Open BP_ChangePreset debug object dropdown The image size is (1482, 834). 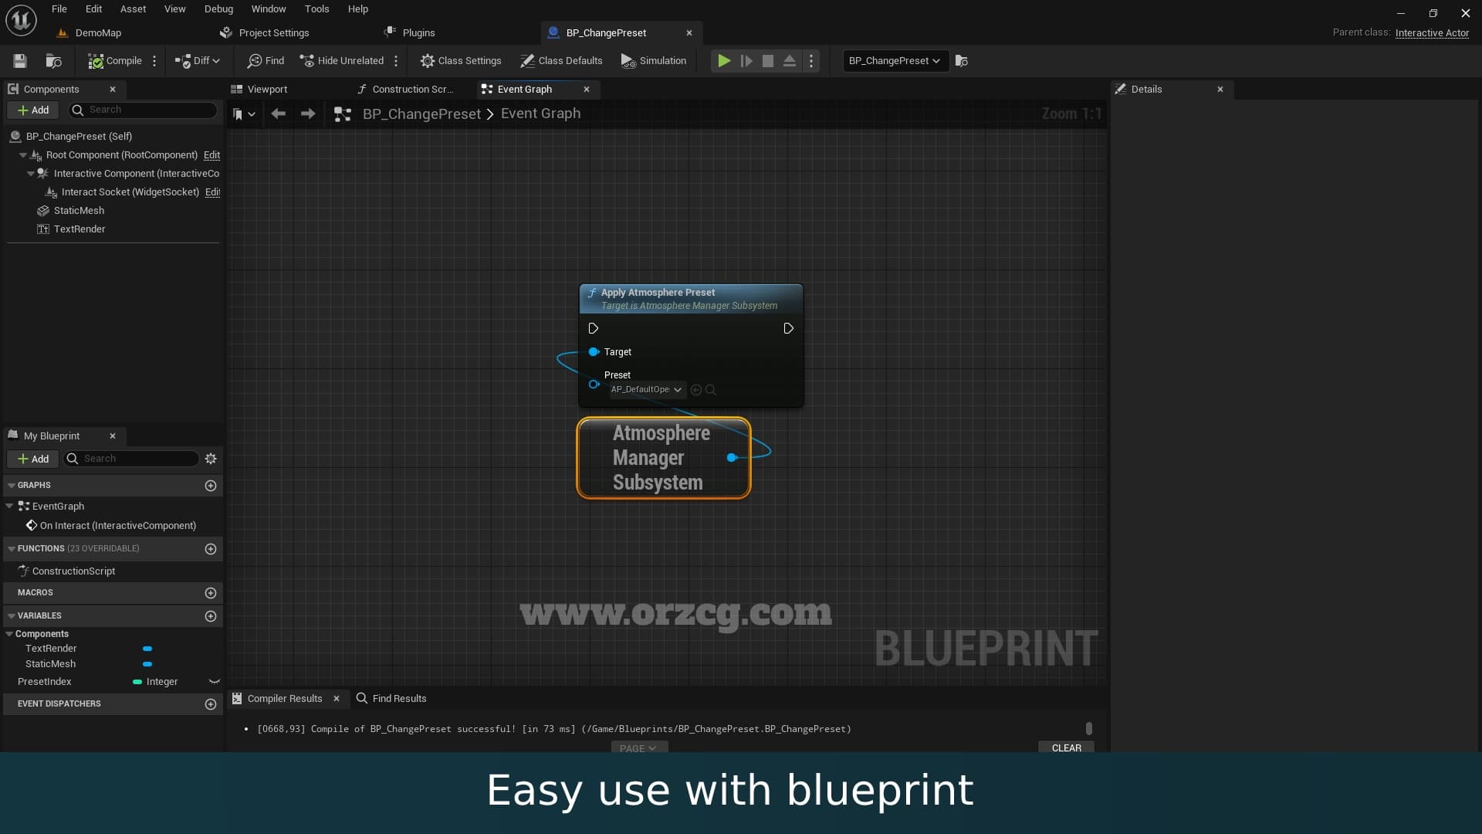tap(895, 61)
